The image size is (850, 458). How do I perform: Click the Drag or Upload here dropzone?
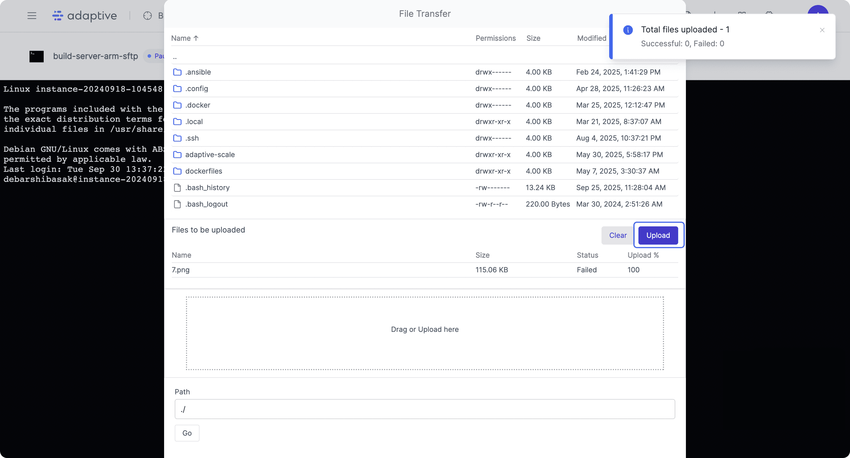425,333
